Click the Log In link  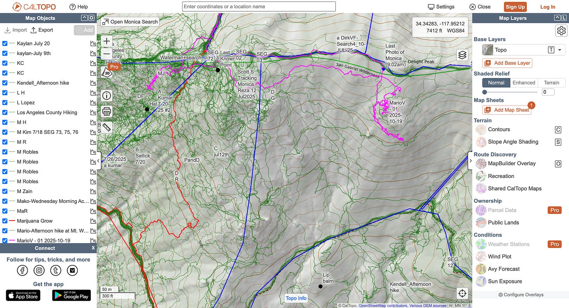548,7
